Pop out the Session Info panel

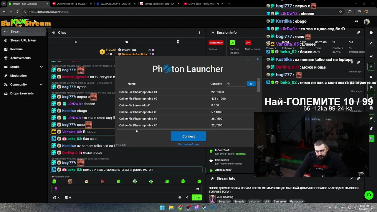point(358,33)
